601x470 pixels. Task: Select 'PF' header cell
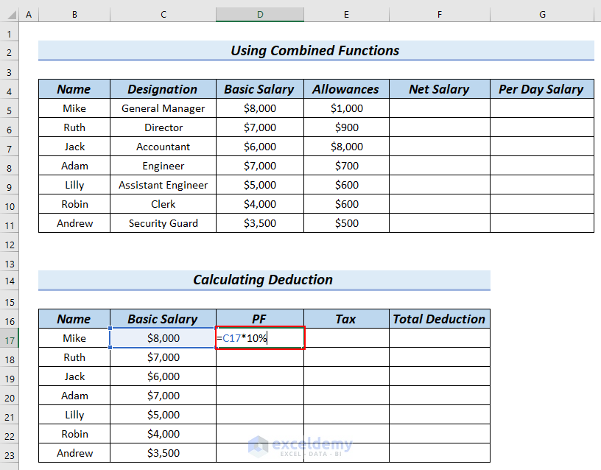click(x=260, y=319)
